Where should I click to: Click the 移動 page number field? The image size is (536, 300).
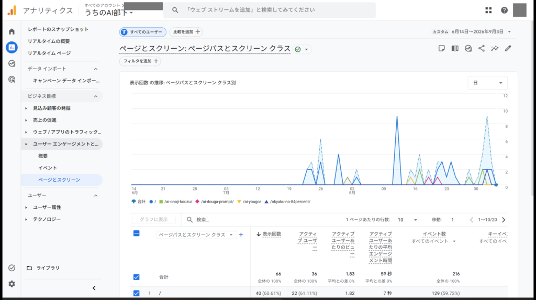(x=453, y=220)
